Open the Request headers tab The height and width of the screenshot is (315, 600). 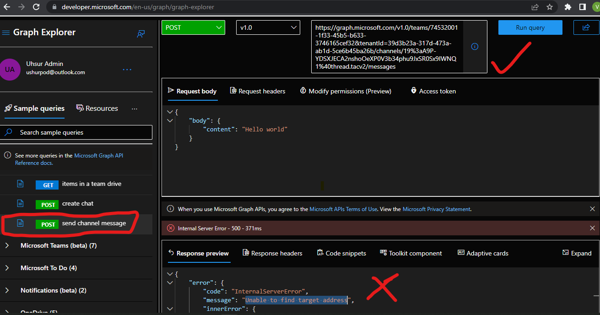pos(258,91)
